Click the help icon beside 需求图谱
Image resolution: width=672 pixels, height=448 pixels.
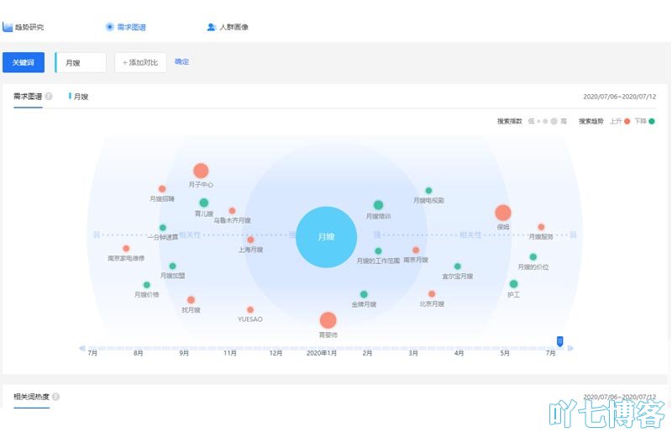click(49, 97)
